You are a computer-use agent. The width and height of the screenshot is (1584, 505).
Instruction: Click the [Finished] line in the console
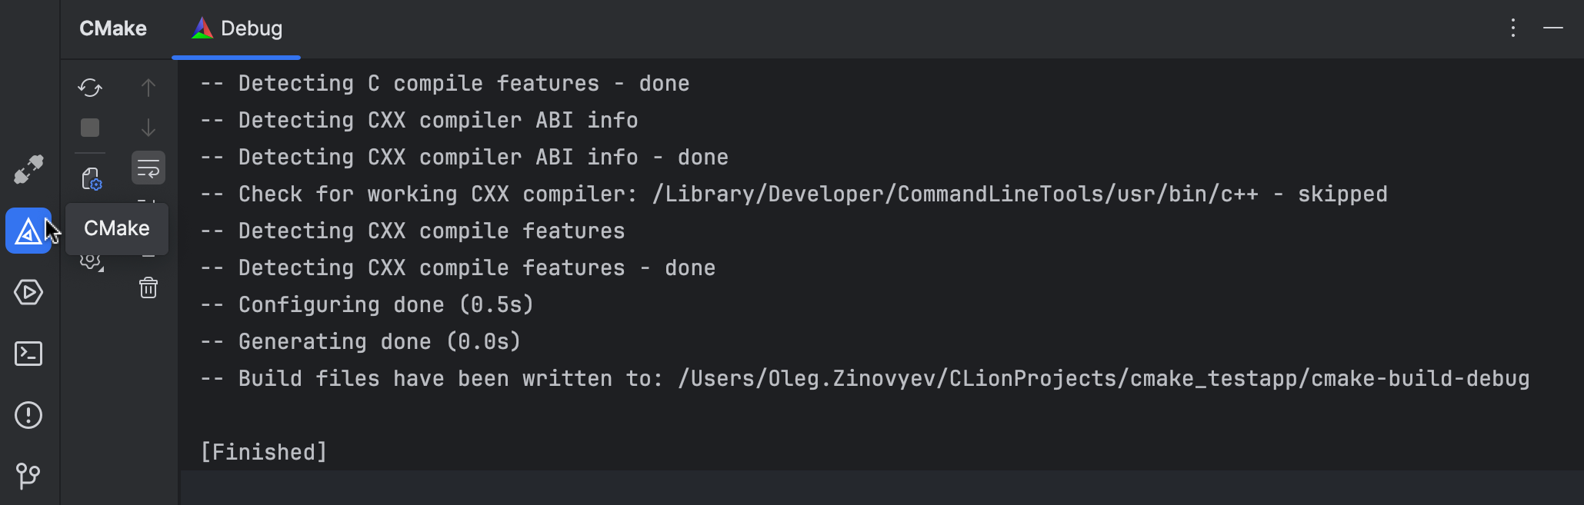pyautogui.click(x=263, y=451)
